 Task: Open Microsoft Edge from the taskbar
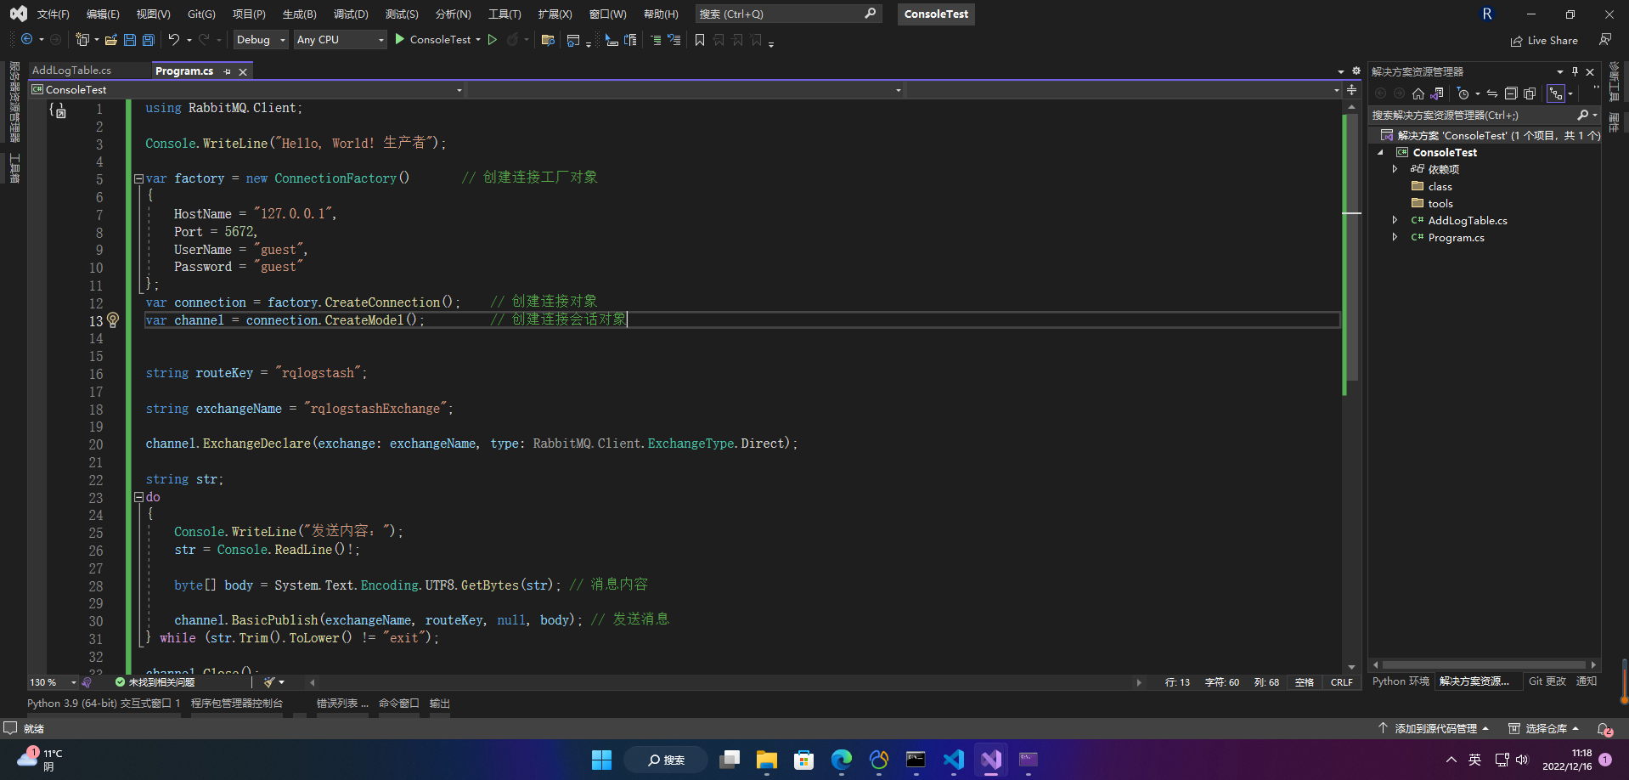(x=842, y=760)
